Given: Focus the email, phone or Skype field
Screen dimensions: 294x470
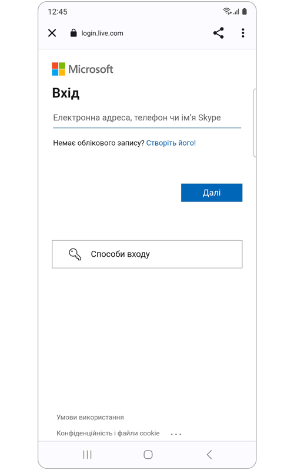Looking at the screenshot, I should click(x=147, y=119).
